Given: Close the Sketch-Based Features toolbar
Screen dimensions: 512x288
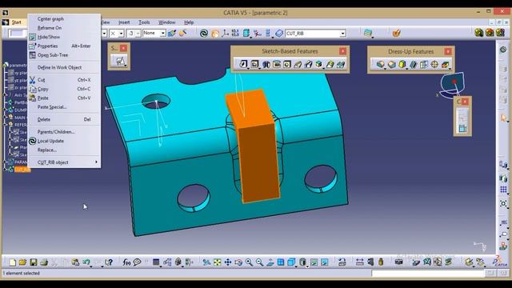Looking at the screenshot, I should (x=342, y=51).
